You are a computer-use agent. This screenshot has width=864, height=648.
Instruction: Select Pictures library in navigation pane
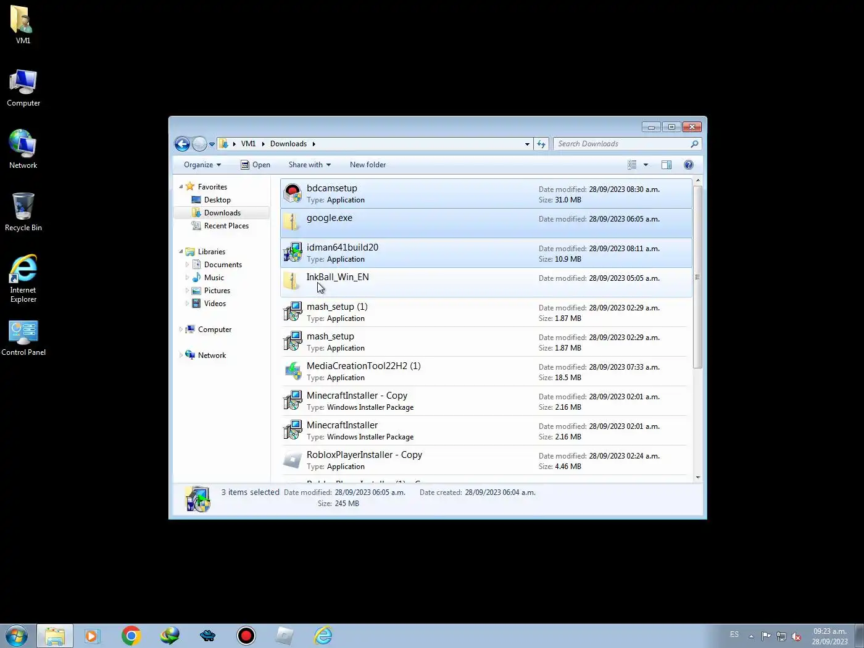pyautogui.click(x=217, y=291)
